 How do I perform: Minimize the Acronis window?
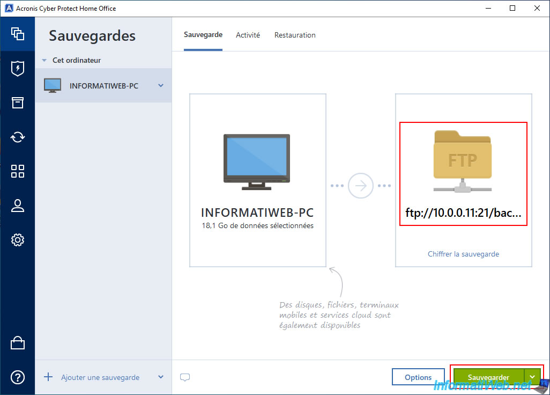(488, 8)
